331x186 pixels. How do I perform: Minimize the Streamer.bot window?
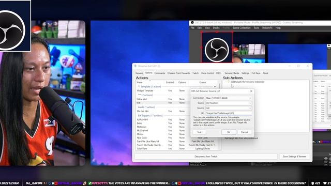tap(290, 66)
